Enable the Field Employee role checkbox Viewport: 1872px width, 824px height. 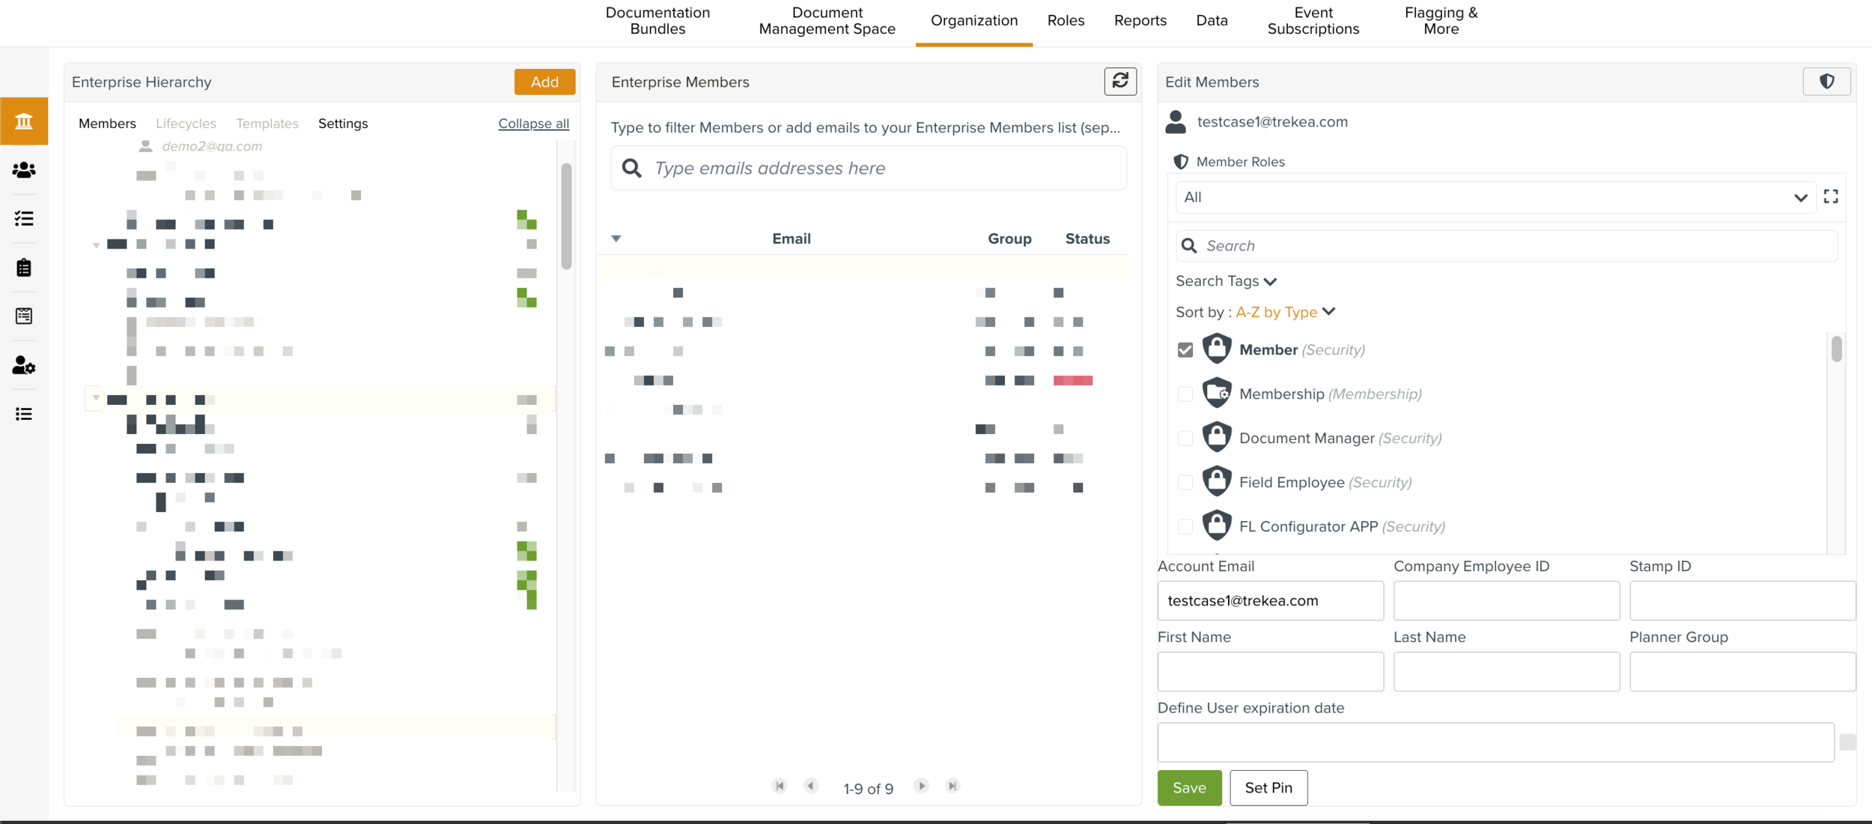pos(1185,482)
